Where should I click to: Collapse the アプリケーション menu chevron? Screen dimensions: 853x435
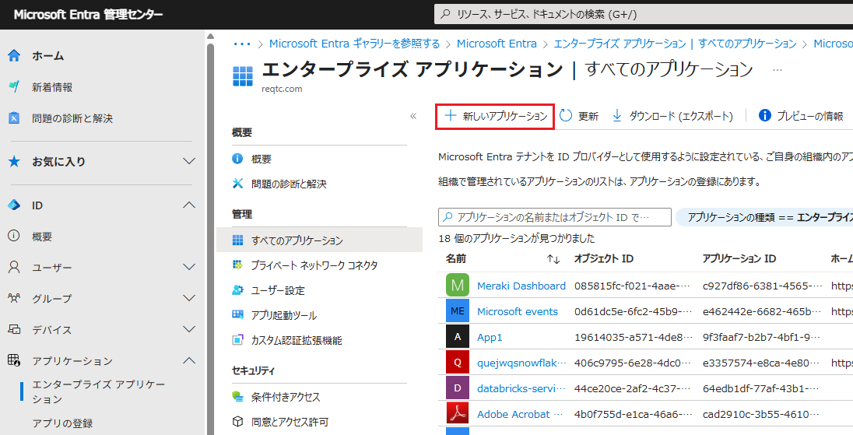(x=189, y=360)
